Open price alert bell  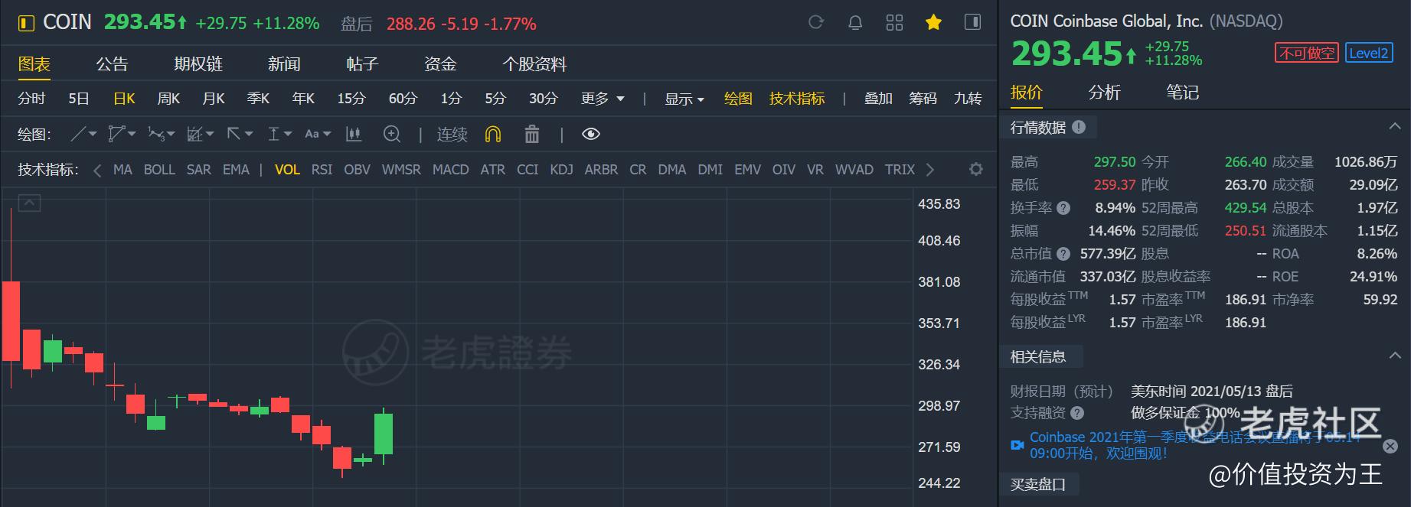coord(855,22)
